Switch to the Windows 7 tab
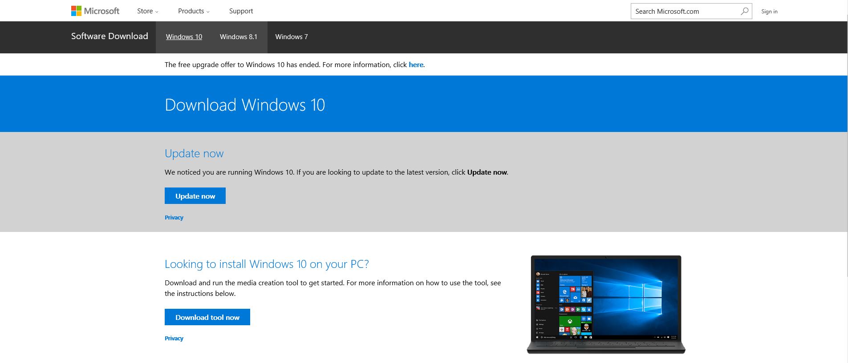 tap(292, 37)
